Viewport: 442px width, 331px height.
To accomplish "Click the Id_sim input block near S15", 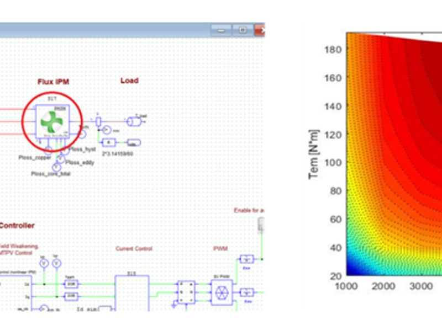I will pyautogui.click(x=105, y=309).
